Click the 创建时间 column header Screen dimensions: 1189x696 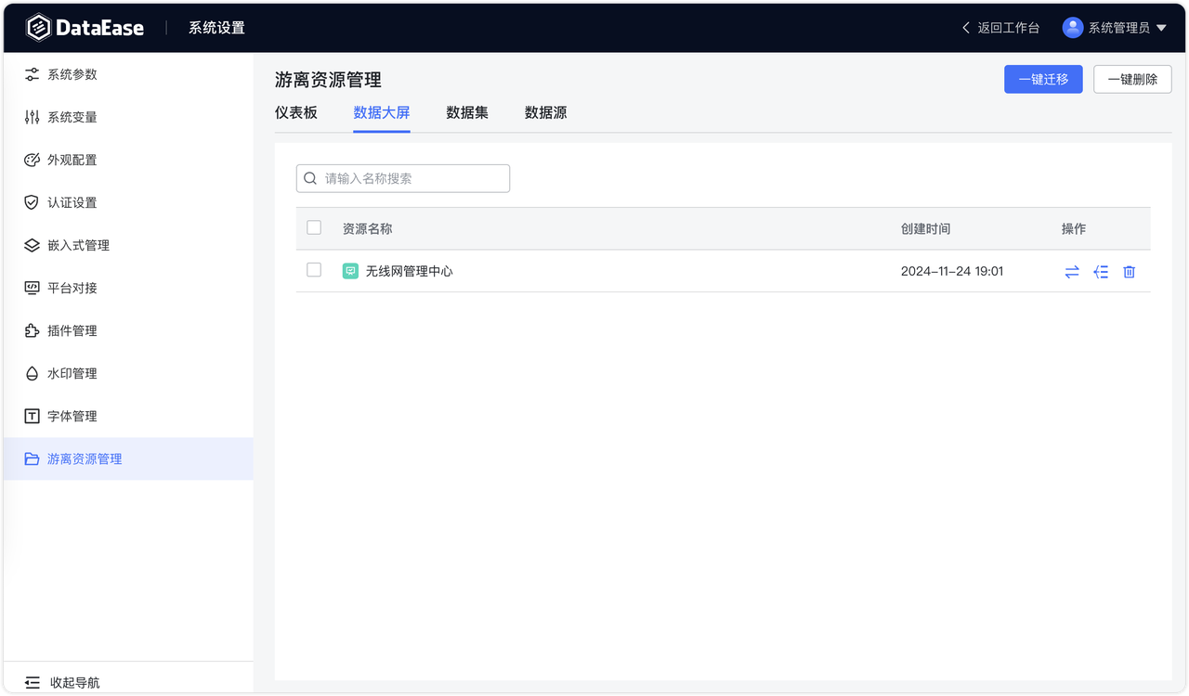pyautogui.click(x=926, y=228)
